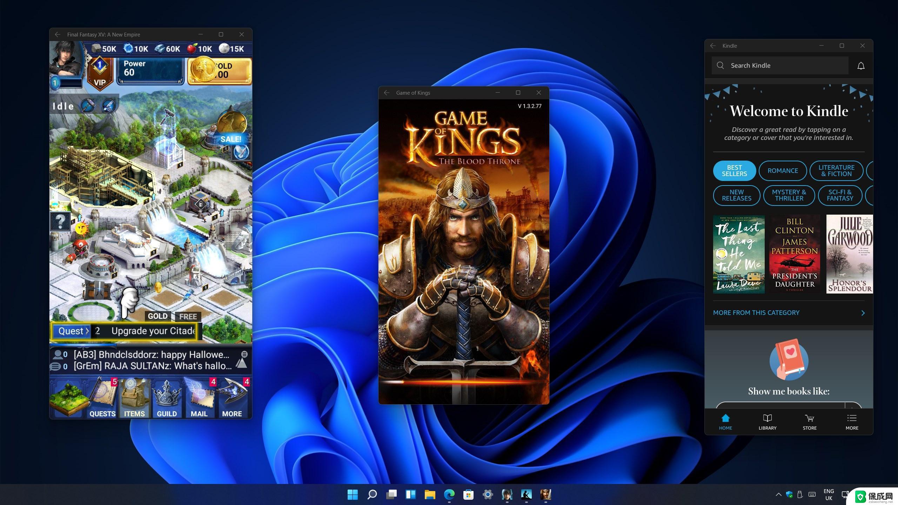The image size is (898, 505).
Task: Click the Game of Kings loading progress bar
Action: click(463, 382)
